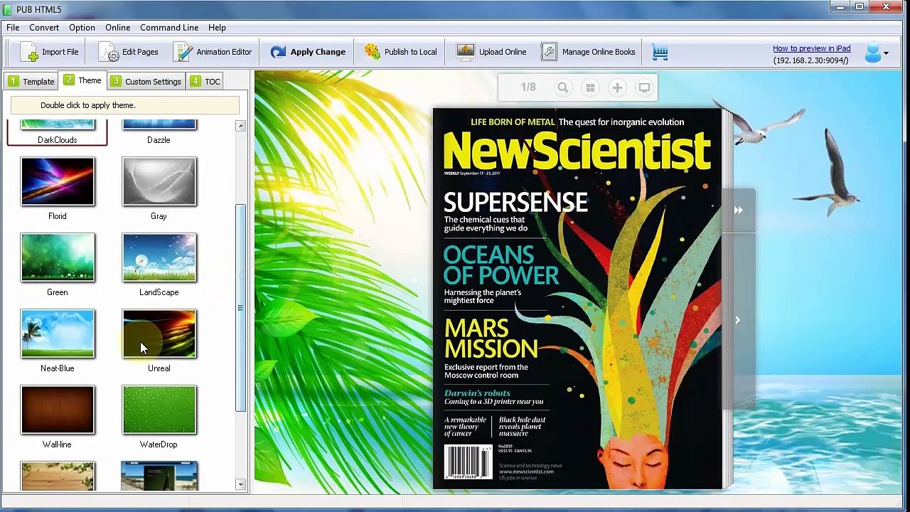Toggle fullscreen monitor icon in preview
The height and width of the screenshot is (512, 910).
click(x=644, y=87)
